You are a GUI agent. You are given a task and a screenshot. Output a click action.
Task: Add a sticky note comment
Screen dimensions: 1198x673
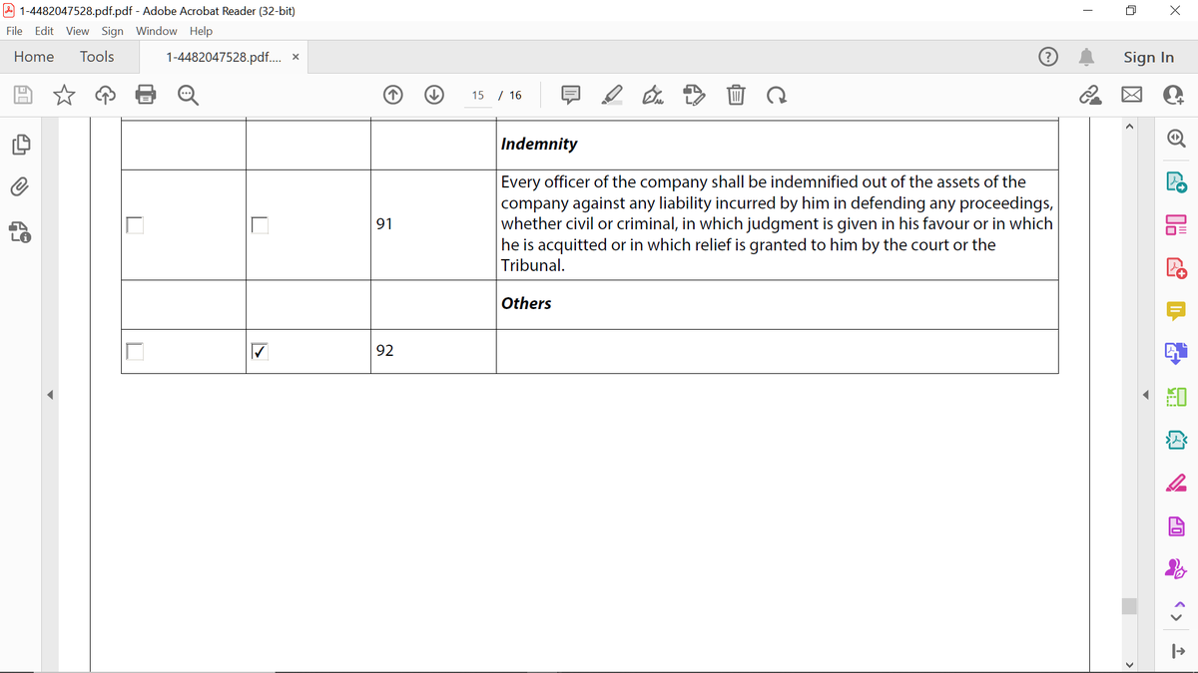coord(571,95)
